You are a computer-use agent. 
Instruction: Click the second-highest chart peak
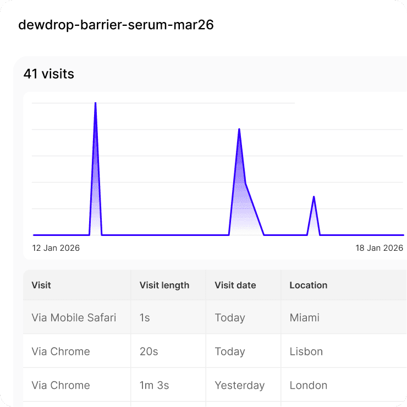[x=239, y=129]
